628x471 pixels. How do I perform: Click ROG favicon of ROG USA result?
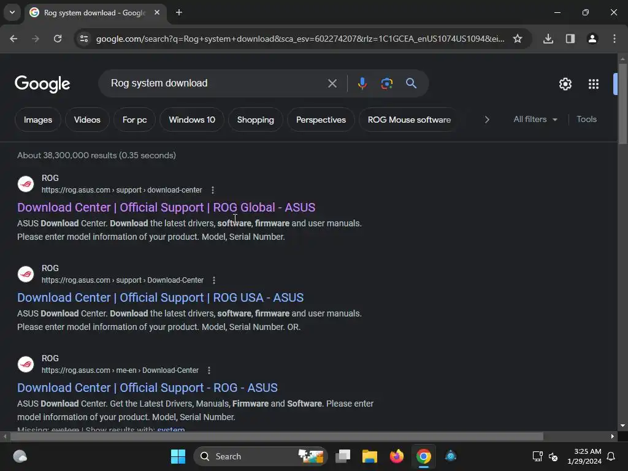pos(26,274)
